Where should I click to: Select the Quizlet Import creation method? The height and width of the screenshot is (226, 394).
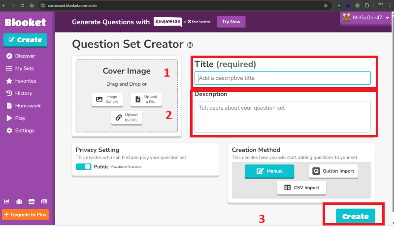click(333, 171)
